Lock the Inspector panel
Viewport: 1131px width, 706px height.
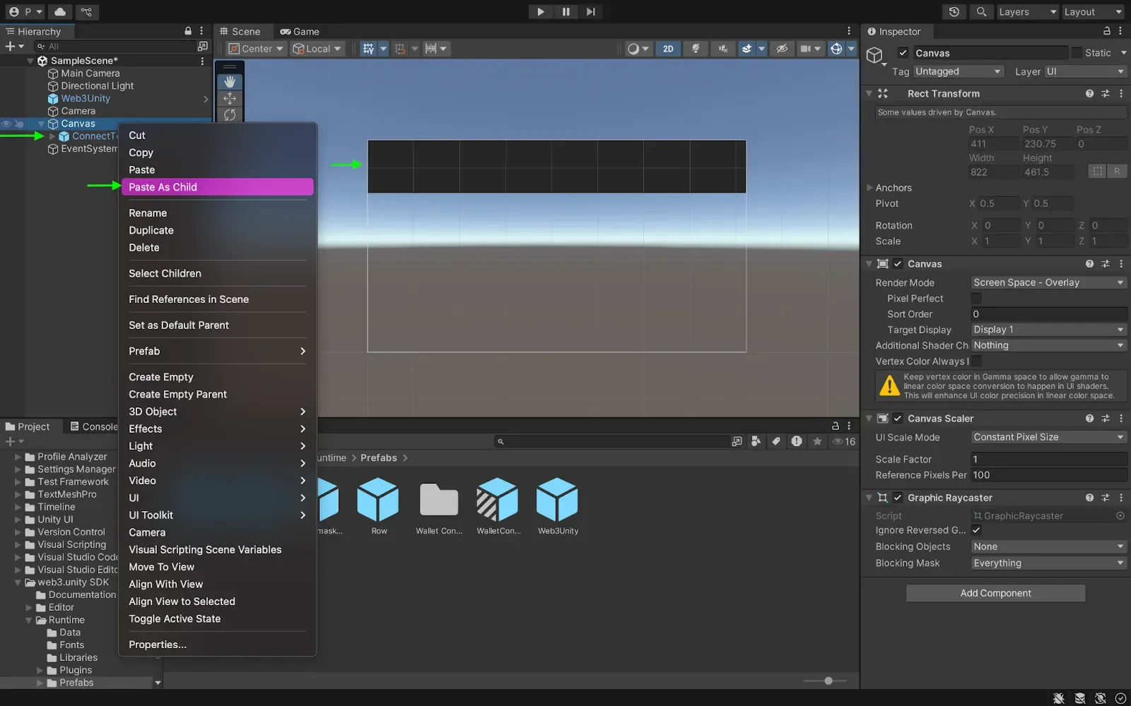tap(1107, 31)
